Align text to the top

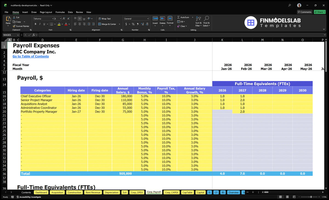click(x=75, y=19)
